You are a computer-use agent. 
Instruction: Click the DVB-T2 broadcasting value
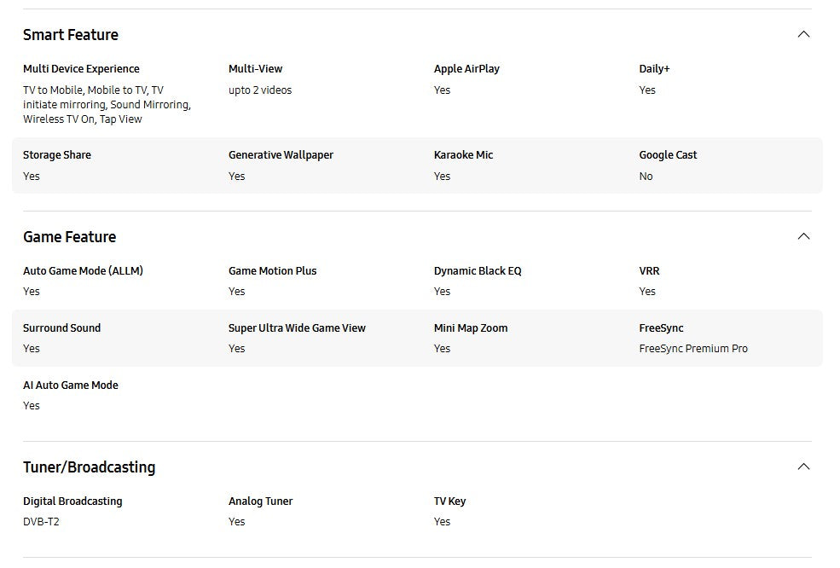click(x=41, y=522)
